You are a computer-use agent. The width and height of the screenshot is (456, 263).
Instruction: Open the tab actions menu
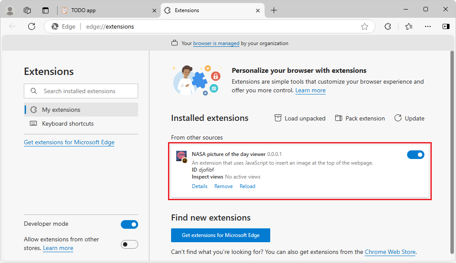(45, 10)
